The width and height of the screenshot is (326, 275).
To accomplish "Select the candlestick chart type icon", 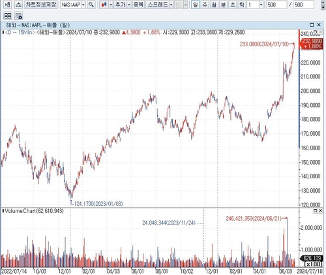I will click(104, 5).
